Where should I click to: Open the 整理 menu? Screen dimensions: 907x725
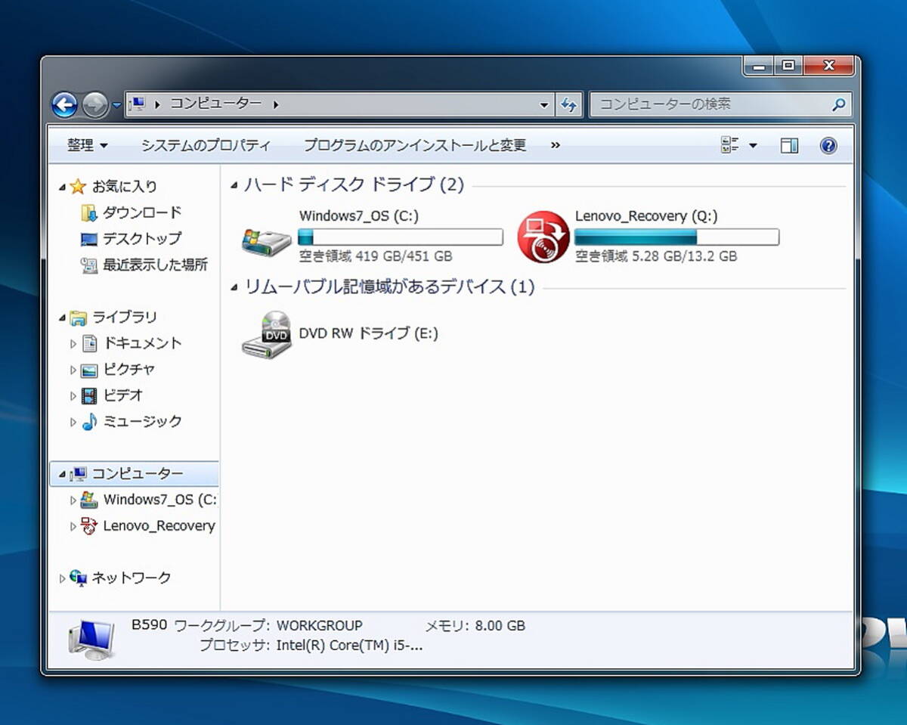click(87, 145)
